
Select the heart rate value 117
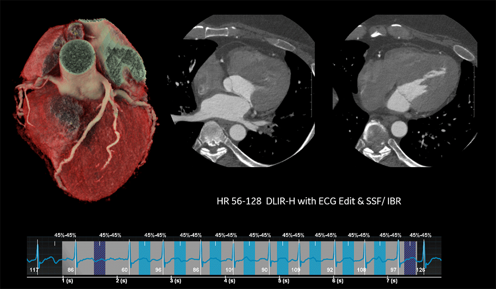tap(34, 270)
